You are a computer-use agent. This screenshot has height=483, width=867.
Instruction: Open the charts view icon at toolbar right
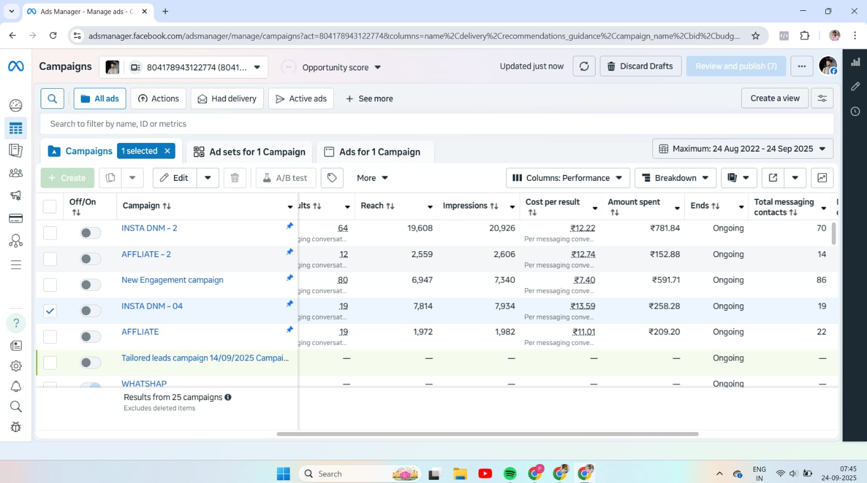pyautogui.click(x=822, y=178)
